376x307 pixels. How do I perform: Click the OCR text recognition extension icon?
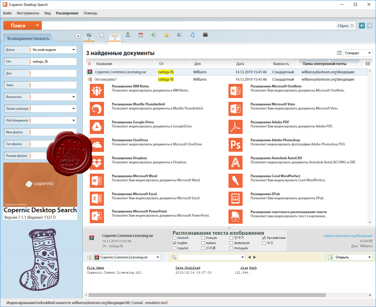click(x=236, y=217)
